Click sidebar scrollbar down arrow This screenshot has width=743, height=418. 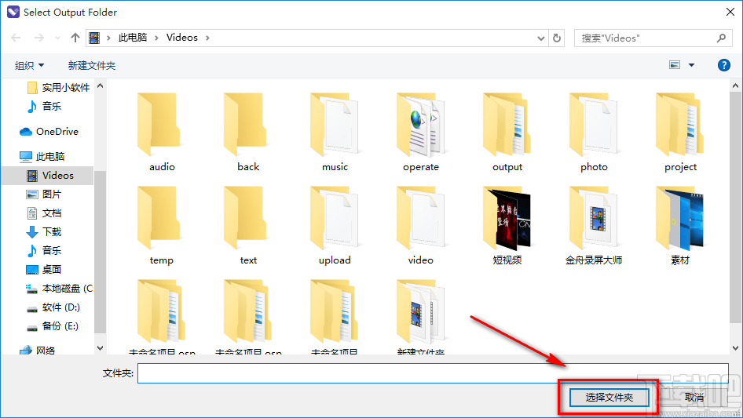(100, 348)
